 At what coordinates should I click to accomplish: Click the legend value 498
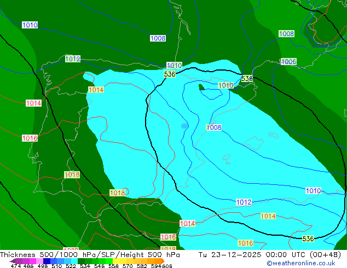tap(43, 266)
